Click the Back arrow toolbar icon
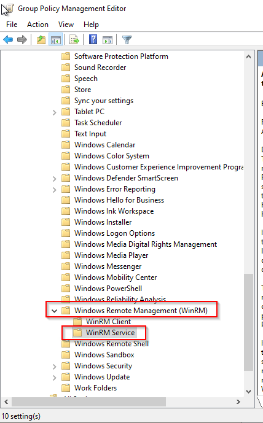Viewport: 263px width, 423px height. click(8, 40)
